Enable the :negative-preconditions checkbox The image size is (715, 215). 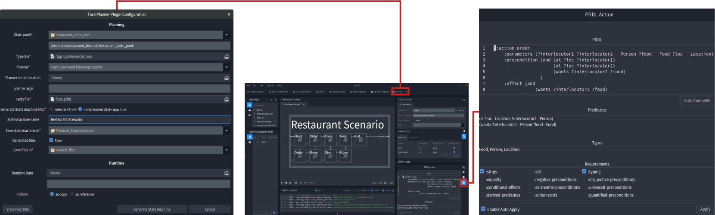(x=530, y=180)
